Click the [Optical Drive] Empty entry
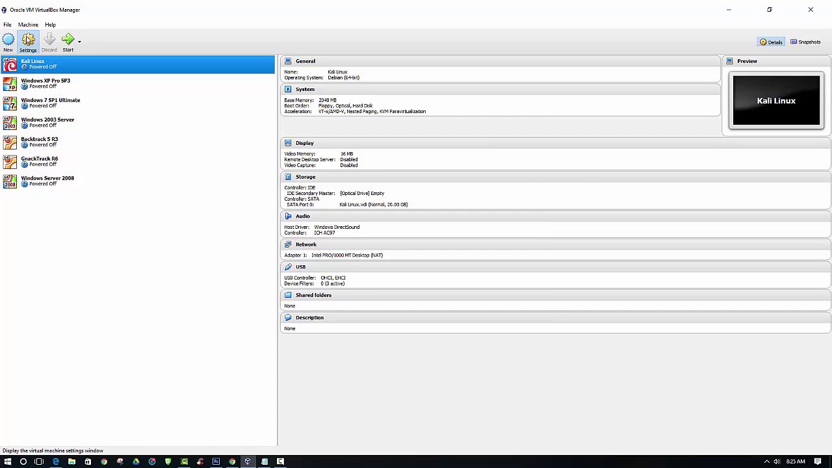 (362, 193)
